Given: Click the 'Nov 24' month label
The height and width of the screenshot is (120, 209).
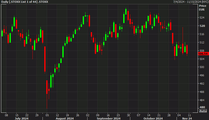Looking at the screenshot, I should [187, 118].
